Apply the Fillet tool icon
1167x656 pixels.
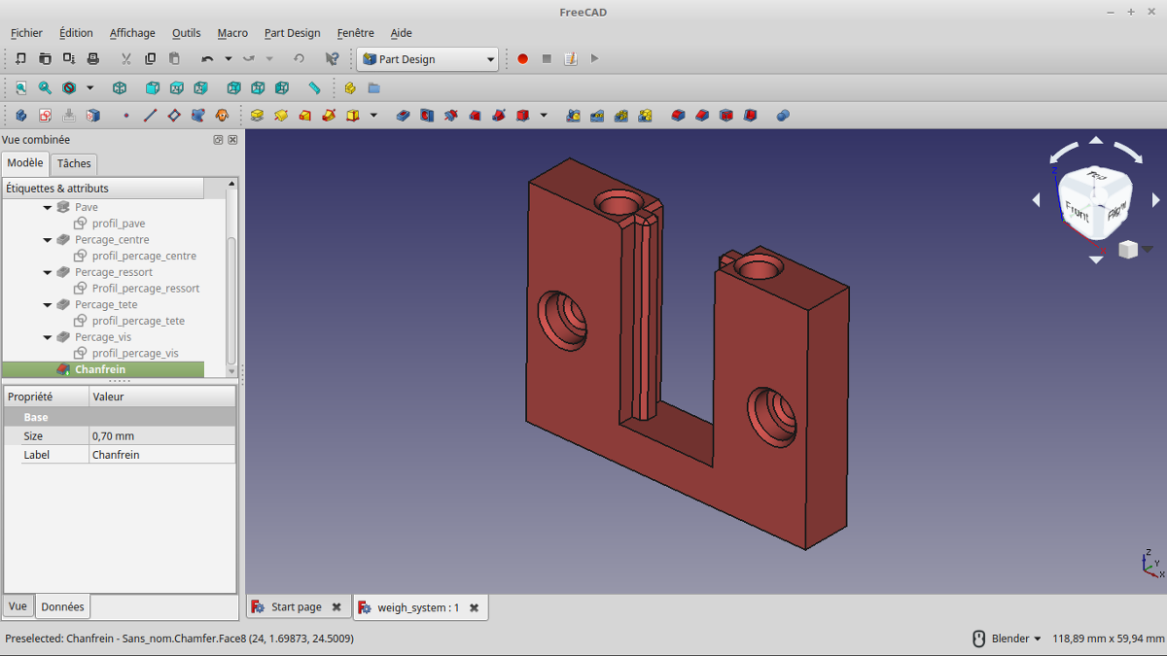tap(679, 115)
